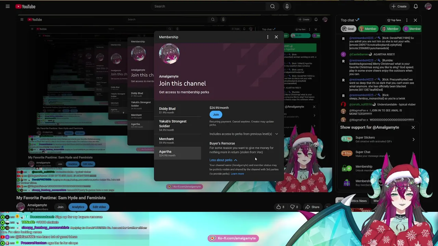Click the search magnifier button
This screenshot has height=246, width=438.
272,6
